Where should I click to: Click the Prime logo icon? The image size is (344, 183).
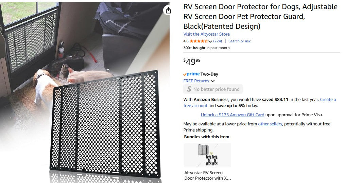tap(191, 74)
